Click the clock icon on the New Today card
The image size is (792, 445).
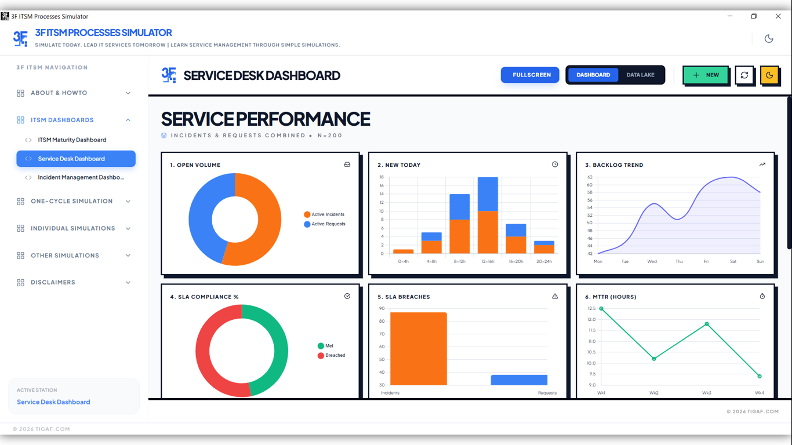coord(555,164)
